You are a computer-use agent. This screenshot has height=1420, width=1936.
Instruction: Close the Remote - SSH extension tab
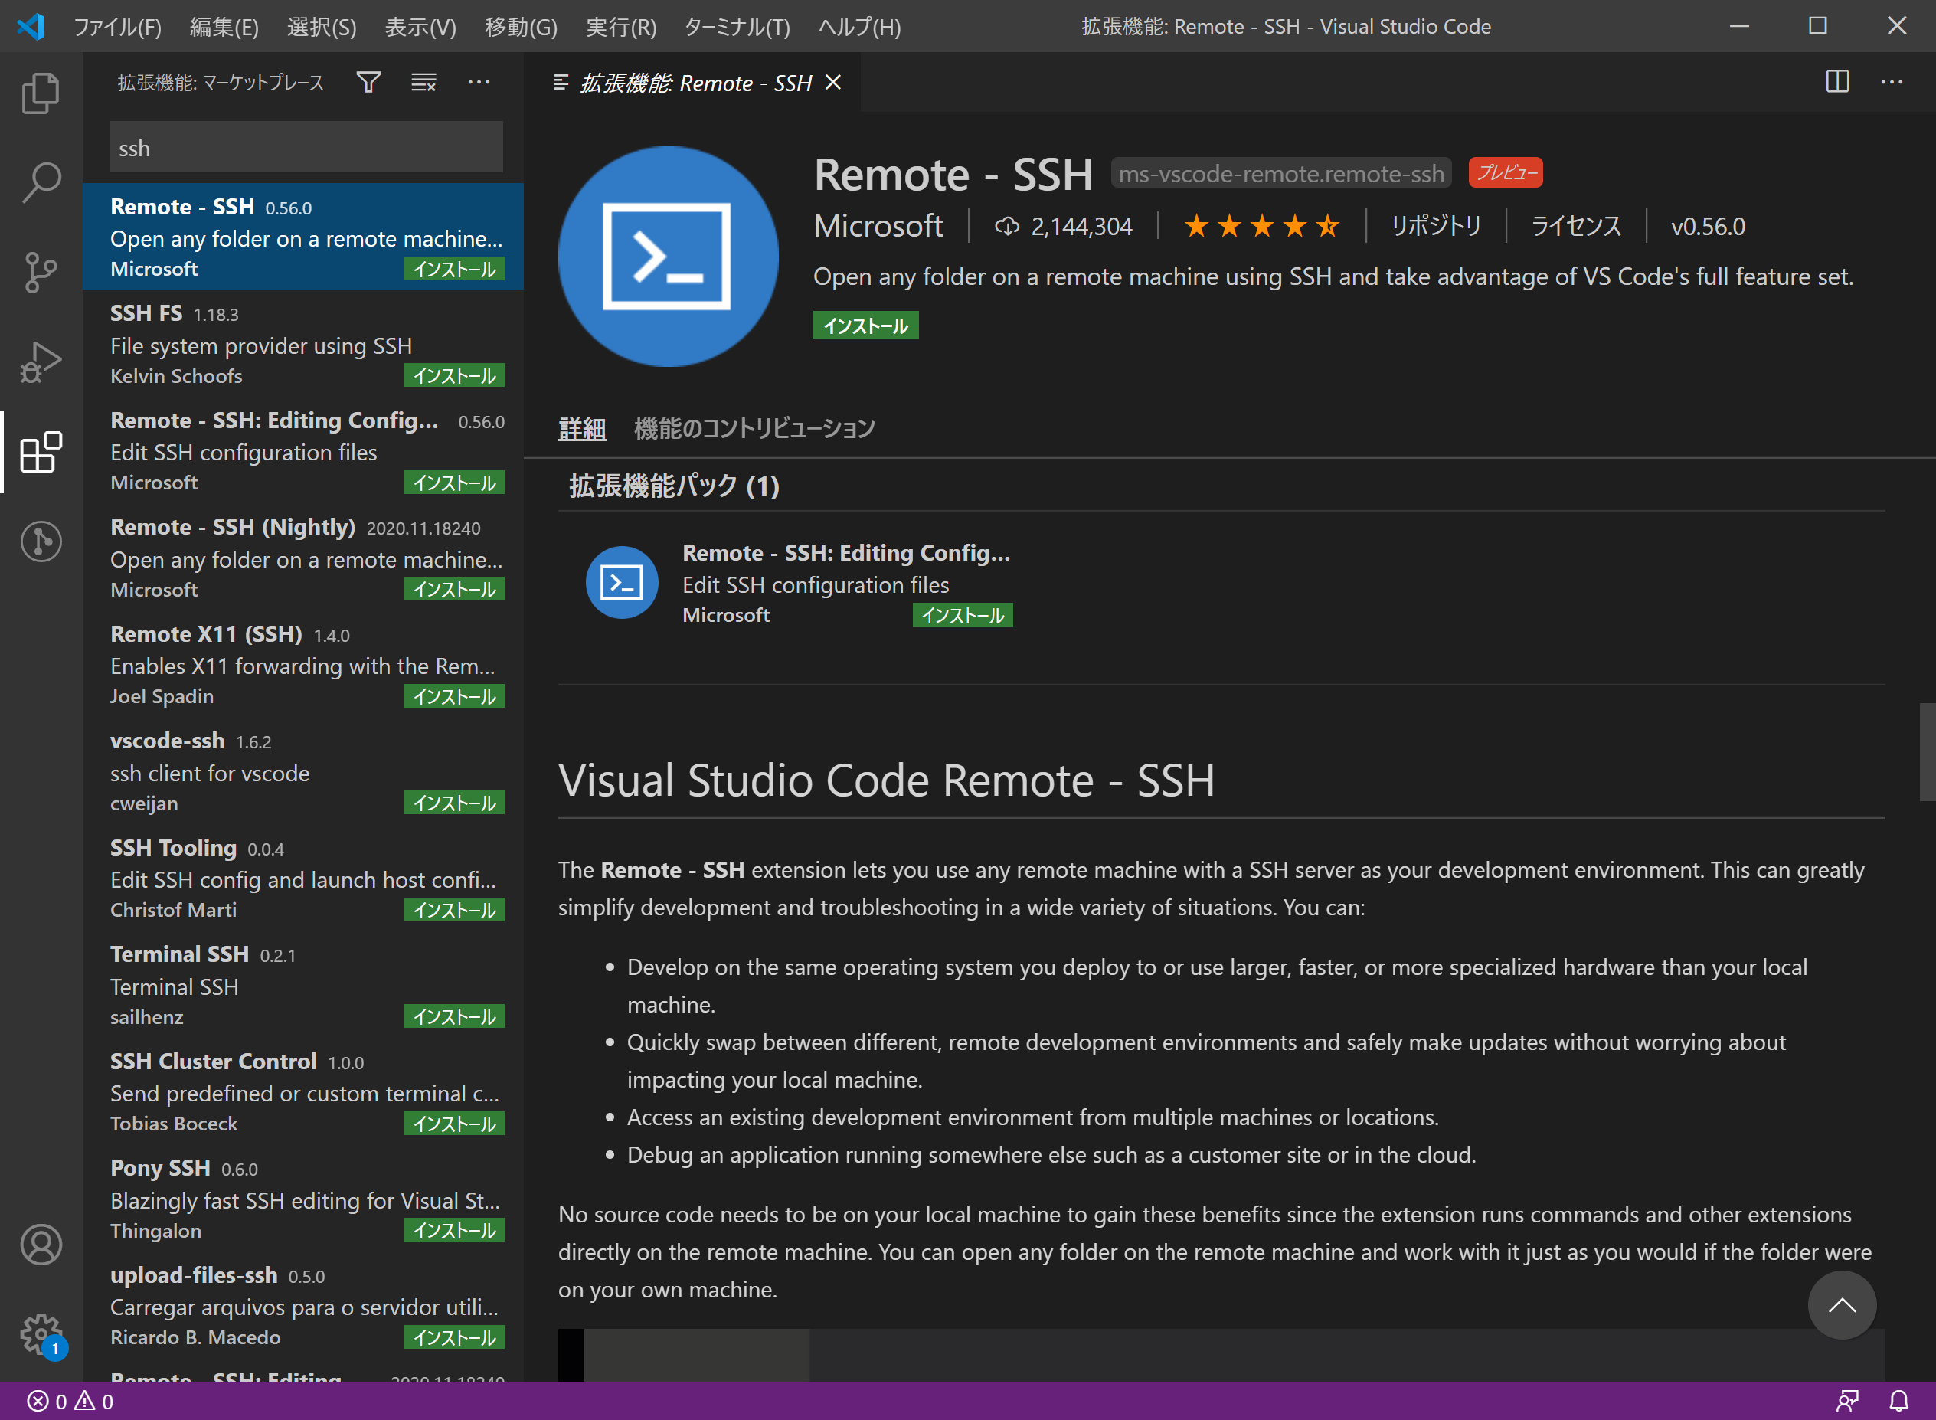[x=832, y=83]
